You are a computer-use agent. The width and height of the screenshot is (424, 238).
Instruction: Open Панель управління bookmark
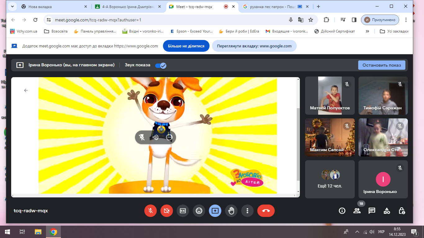pyautogui.click(x=95, y=31)
